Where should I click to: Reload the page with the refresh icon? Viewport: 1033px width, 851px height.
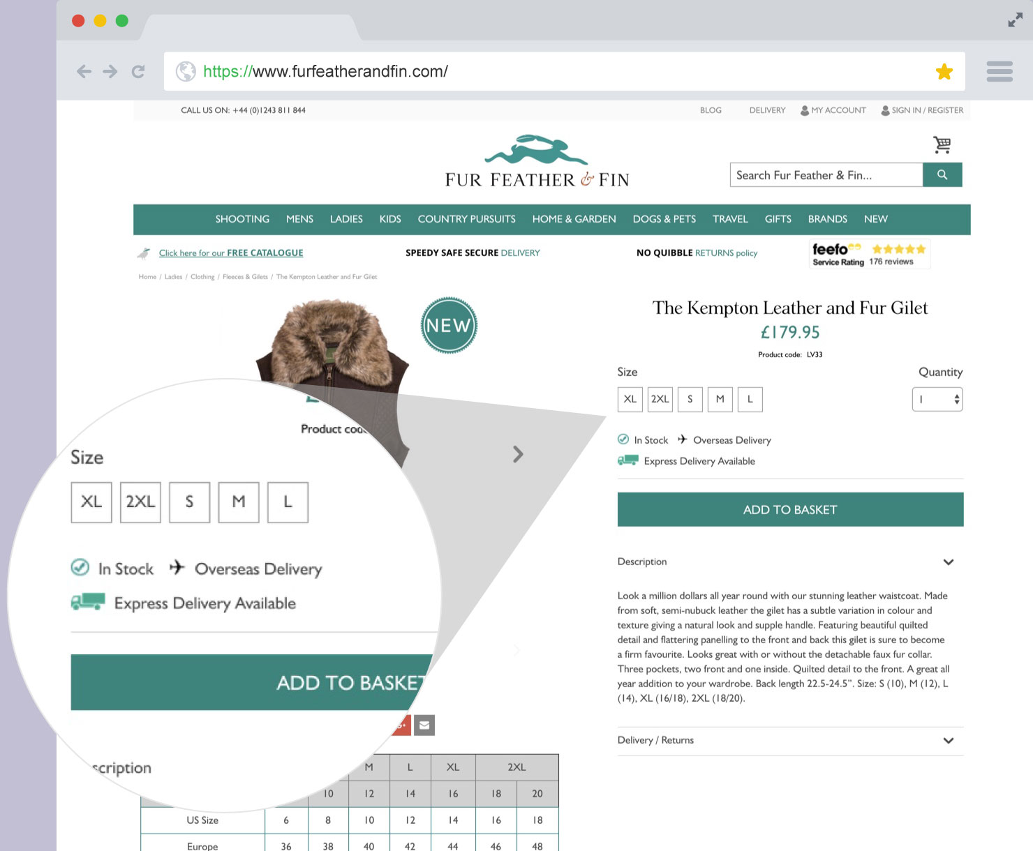[x=138, y=71]
